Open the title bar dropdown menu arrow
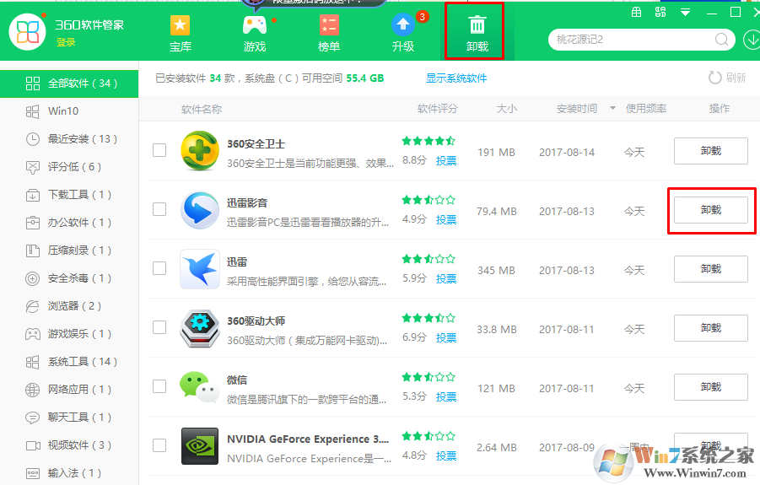 [686, 13]
